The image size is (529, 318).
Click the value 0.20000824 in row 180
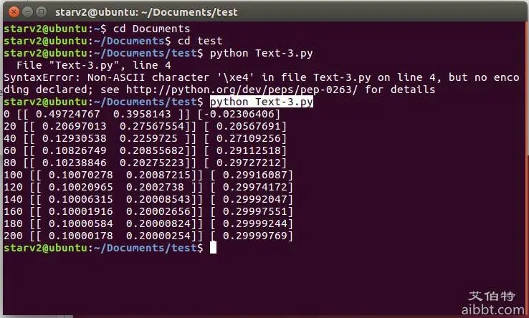coord(158,223)
